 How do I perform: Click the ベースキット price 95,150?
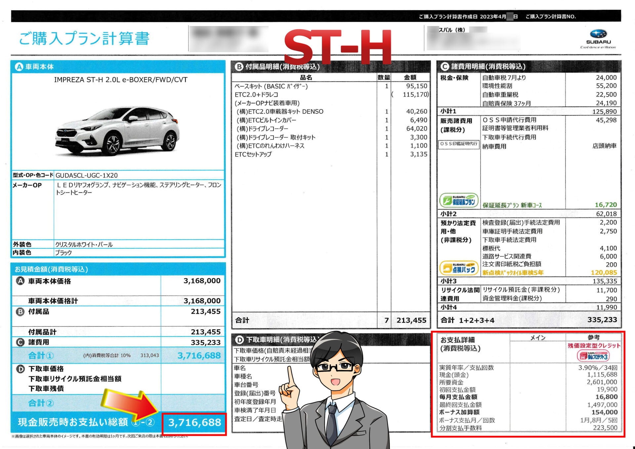(417, 86)
